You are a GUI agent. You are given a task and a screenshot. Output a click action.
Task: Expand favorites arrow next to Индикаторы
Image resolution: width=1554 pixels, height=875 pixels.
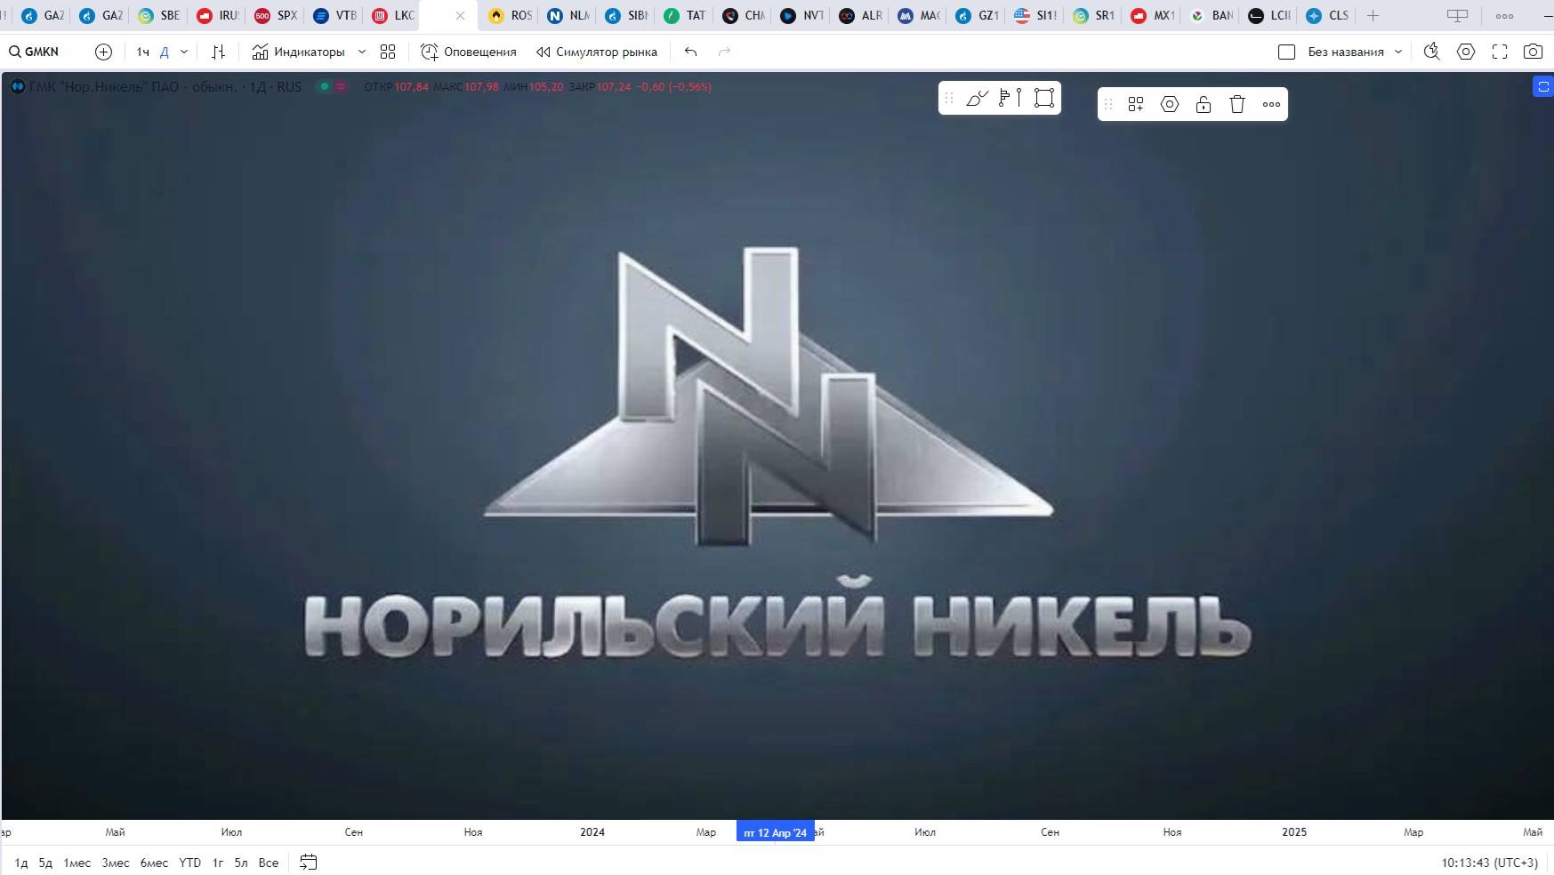click(x=362, y=52)
